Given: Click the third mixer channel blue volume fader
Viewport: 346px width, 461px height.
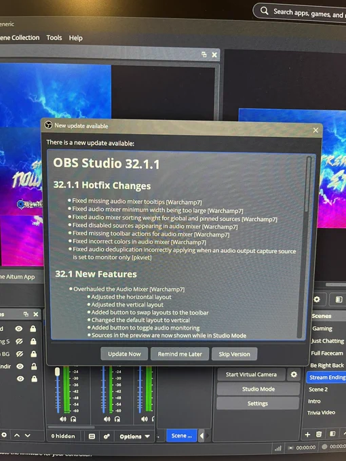Looking at the screenshot, I should tap(140, 389).
